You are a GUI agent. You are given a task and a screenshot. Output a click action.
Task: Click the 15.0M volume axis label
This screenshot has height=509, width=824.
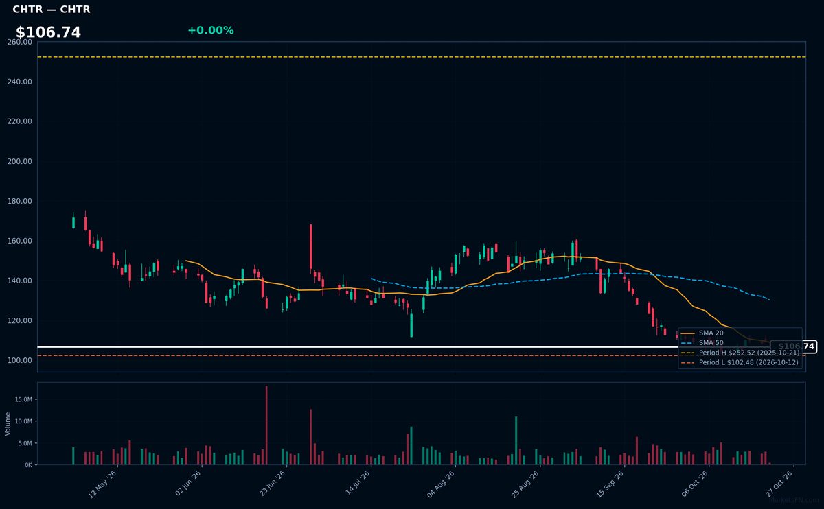23,399
